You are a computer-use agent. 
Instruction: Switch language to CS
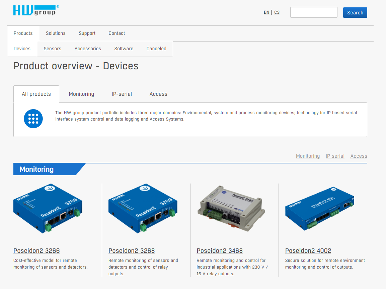277,12
